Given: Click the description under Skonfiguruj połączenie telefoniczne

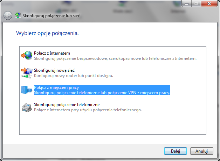Looking at the screenshot, I should click(x=88, y=110).
